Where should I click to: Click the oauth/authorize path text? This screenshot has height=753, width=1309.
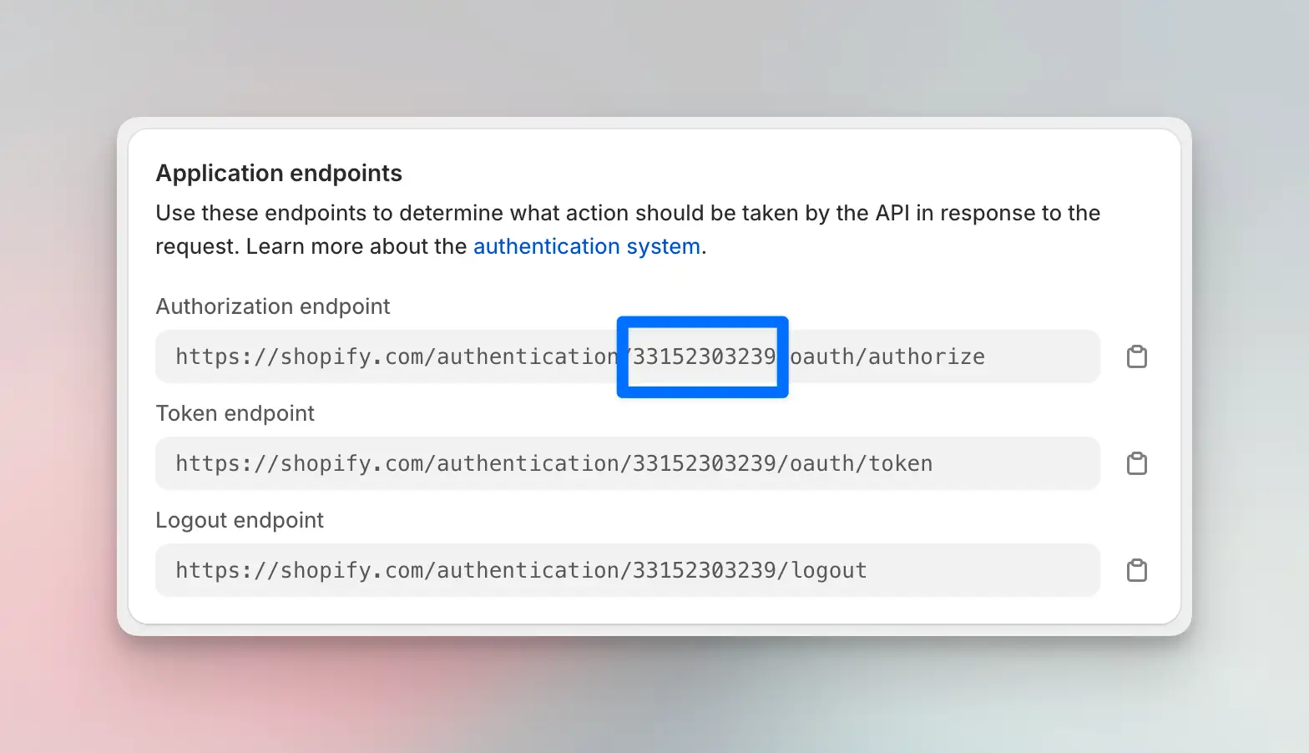(887, 356)
